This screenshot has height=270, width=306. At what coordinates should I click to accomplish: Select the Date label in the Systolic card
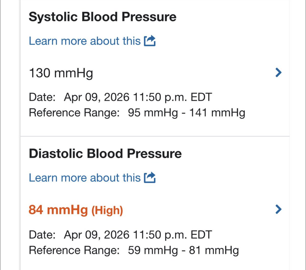(42, 97)
